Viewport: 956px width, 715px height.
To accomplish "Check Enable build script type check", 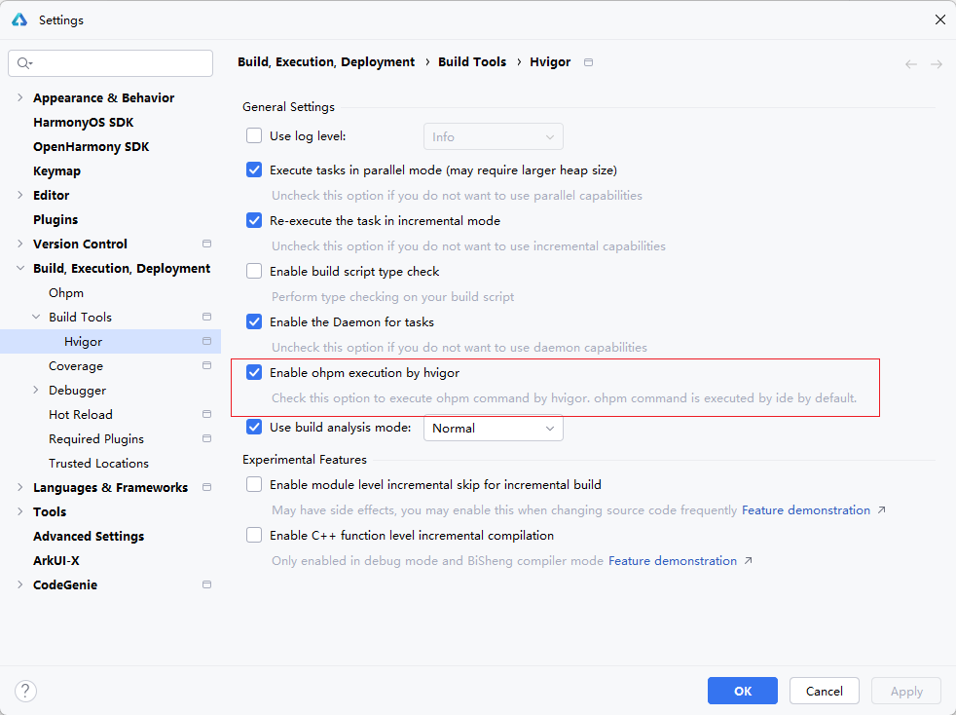I will [x=254, y=271].
